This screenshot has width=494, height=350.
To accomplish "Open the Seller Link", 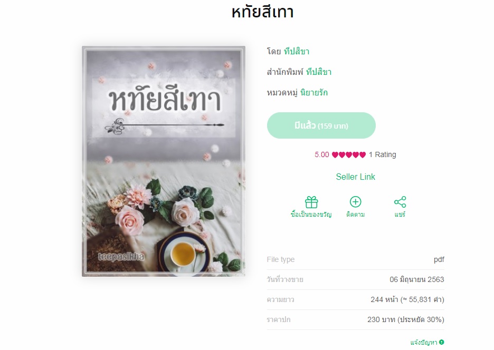I will [355, 177].
